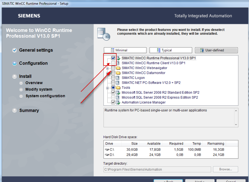
Task: Enable the SIMATIC WinCC Datamonitor checkbox
Action: tap(113, 73)
